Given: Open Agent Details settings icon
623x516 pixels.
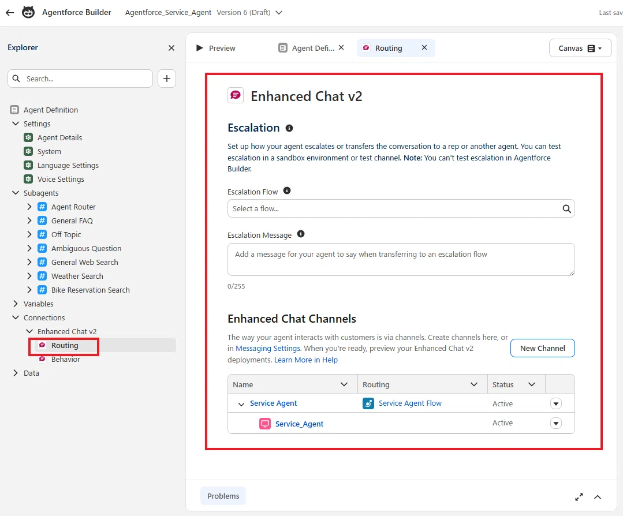Looking at the screenshot, I should pos(28,137).
